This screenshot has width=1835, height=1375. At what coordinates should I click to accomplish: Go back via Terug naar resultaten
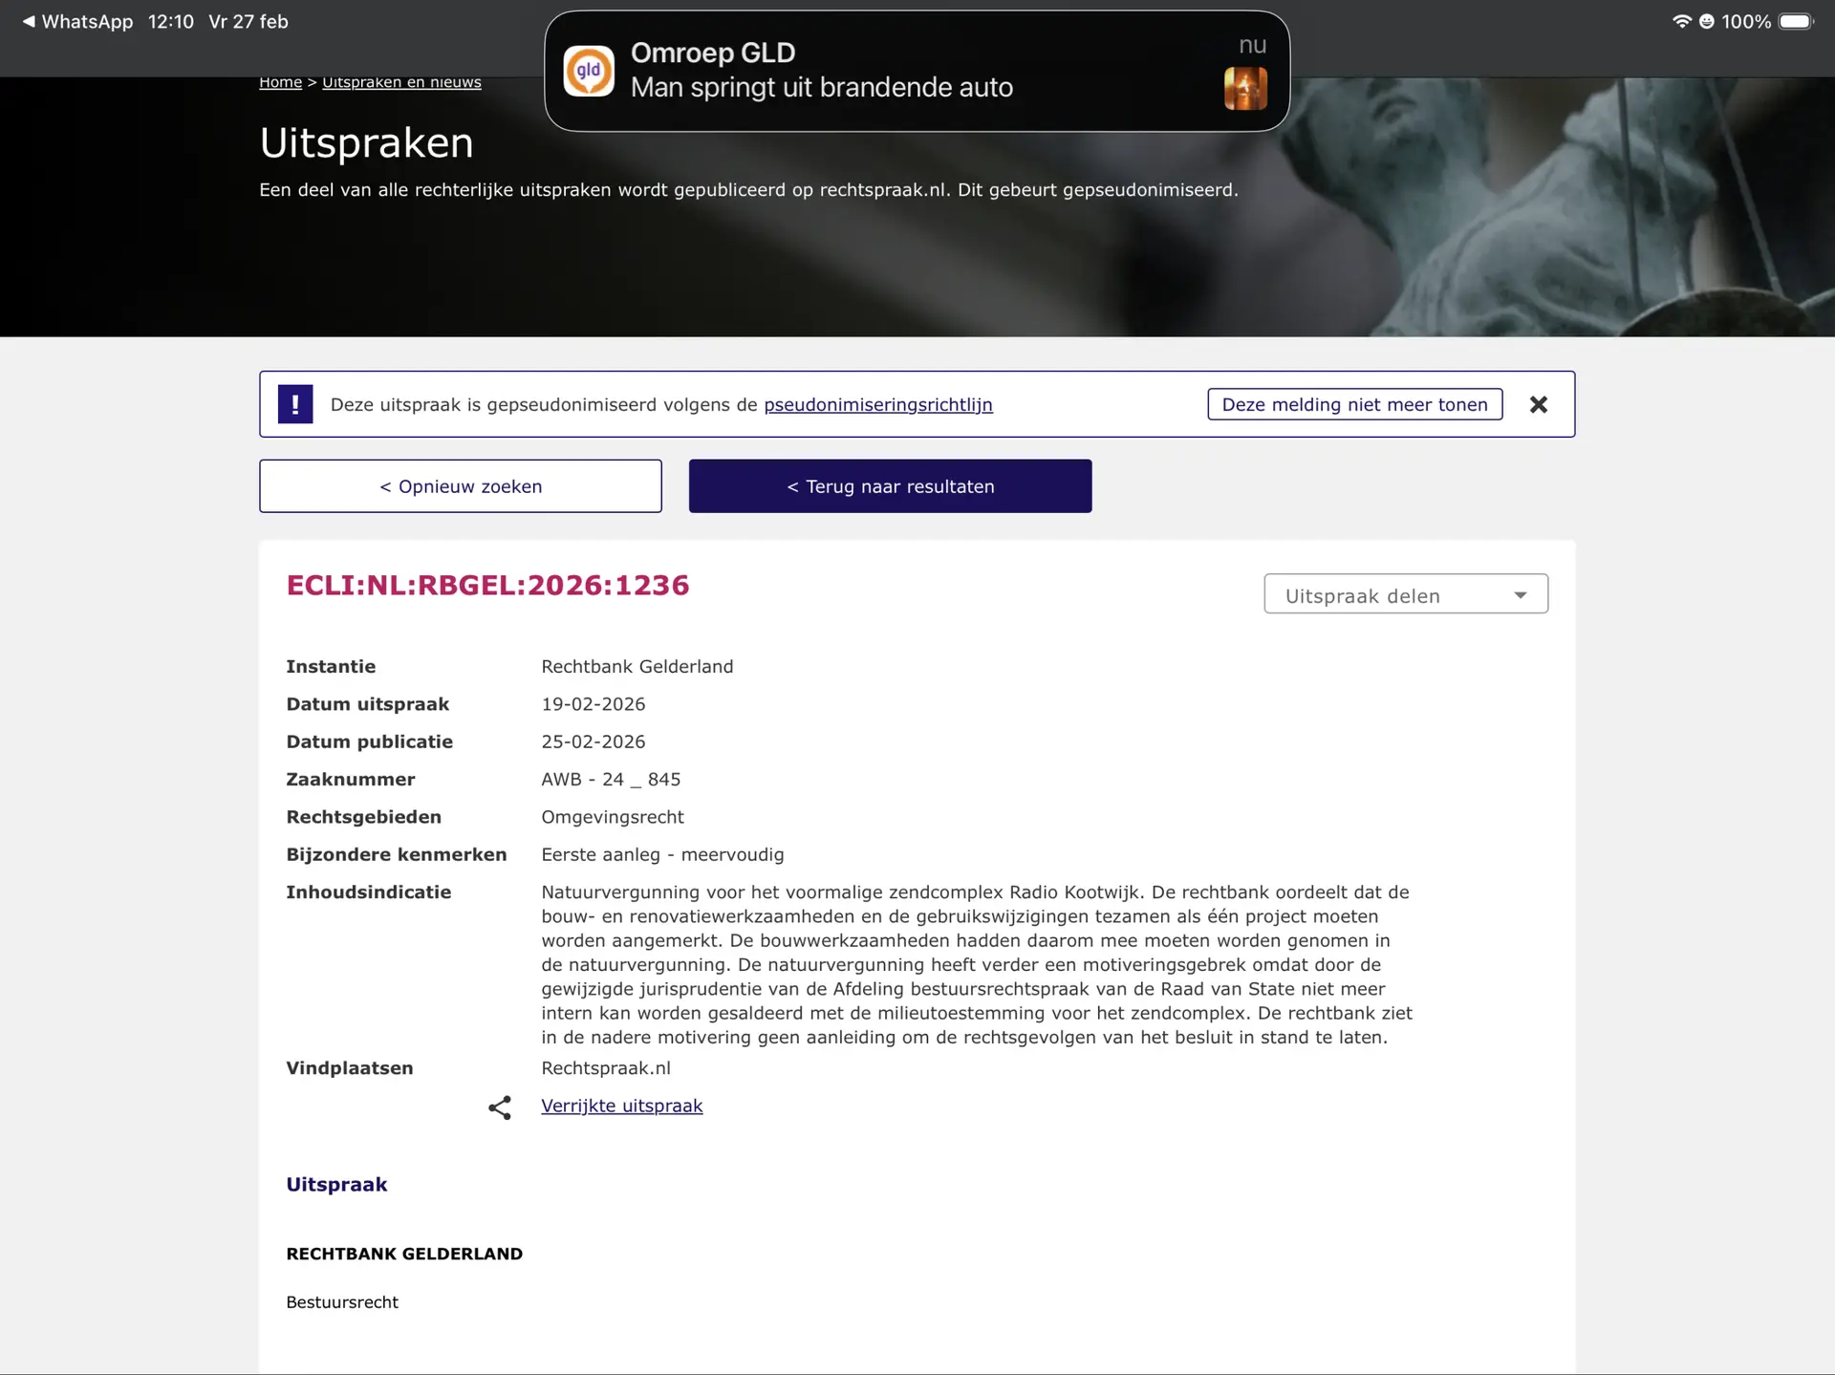(x=890, y=486)
